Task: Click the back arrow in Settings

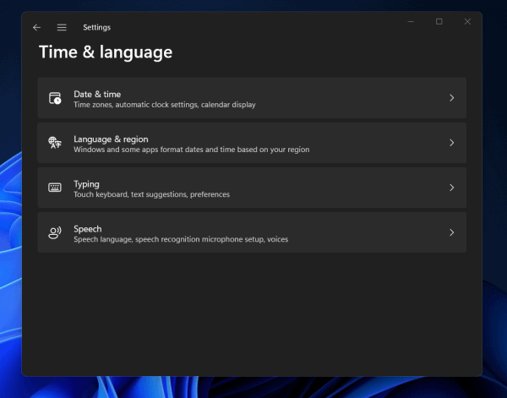Action: click(x=36, y=27)
